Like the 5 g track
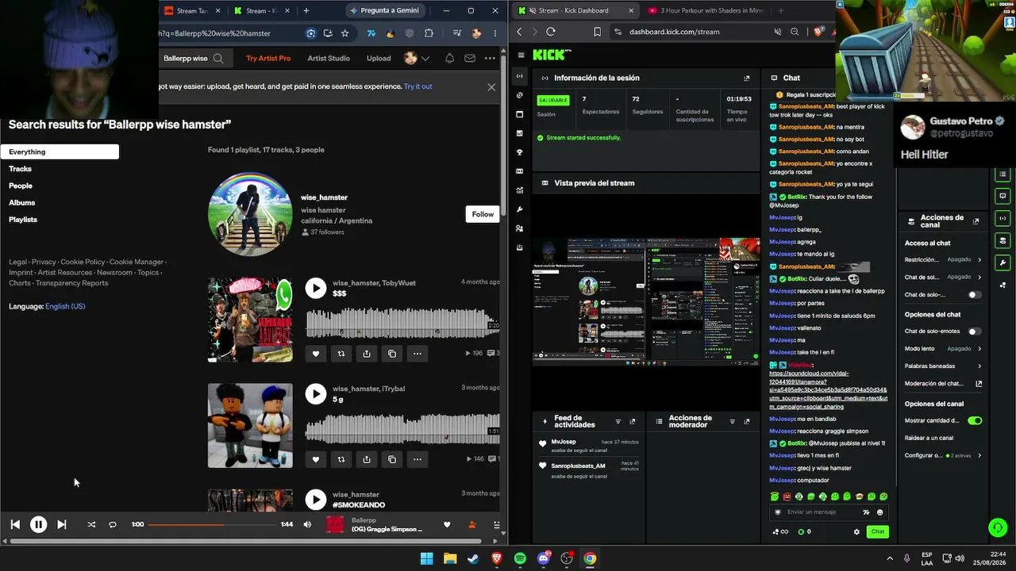 tap(316, 459)
